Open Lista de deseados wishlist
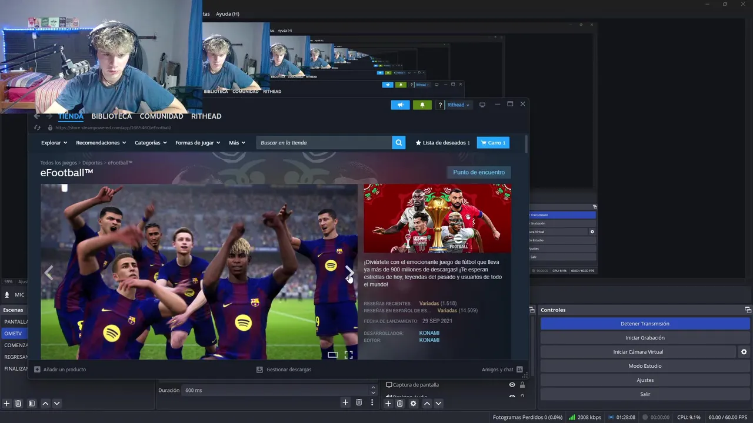 tap(443, 143)
